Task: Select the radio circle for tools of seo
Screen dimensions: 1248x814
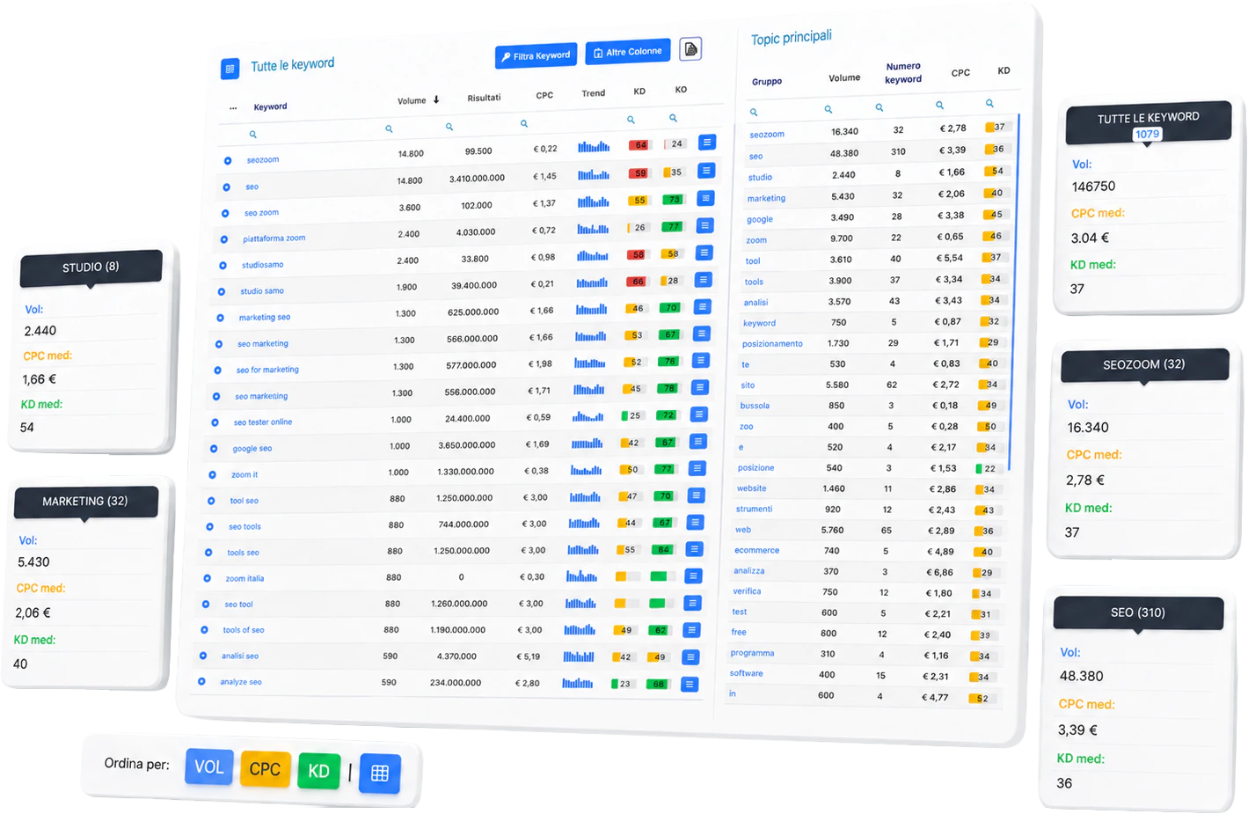Action: [204, 630]
